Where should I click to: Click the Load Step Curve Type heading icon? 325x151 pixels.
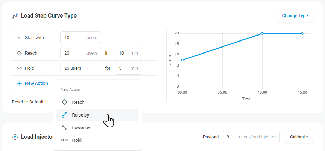coord(15,16)
